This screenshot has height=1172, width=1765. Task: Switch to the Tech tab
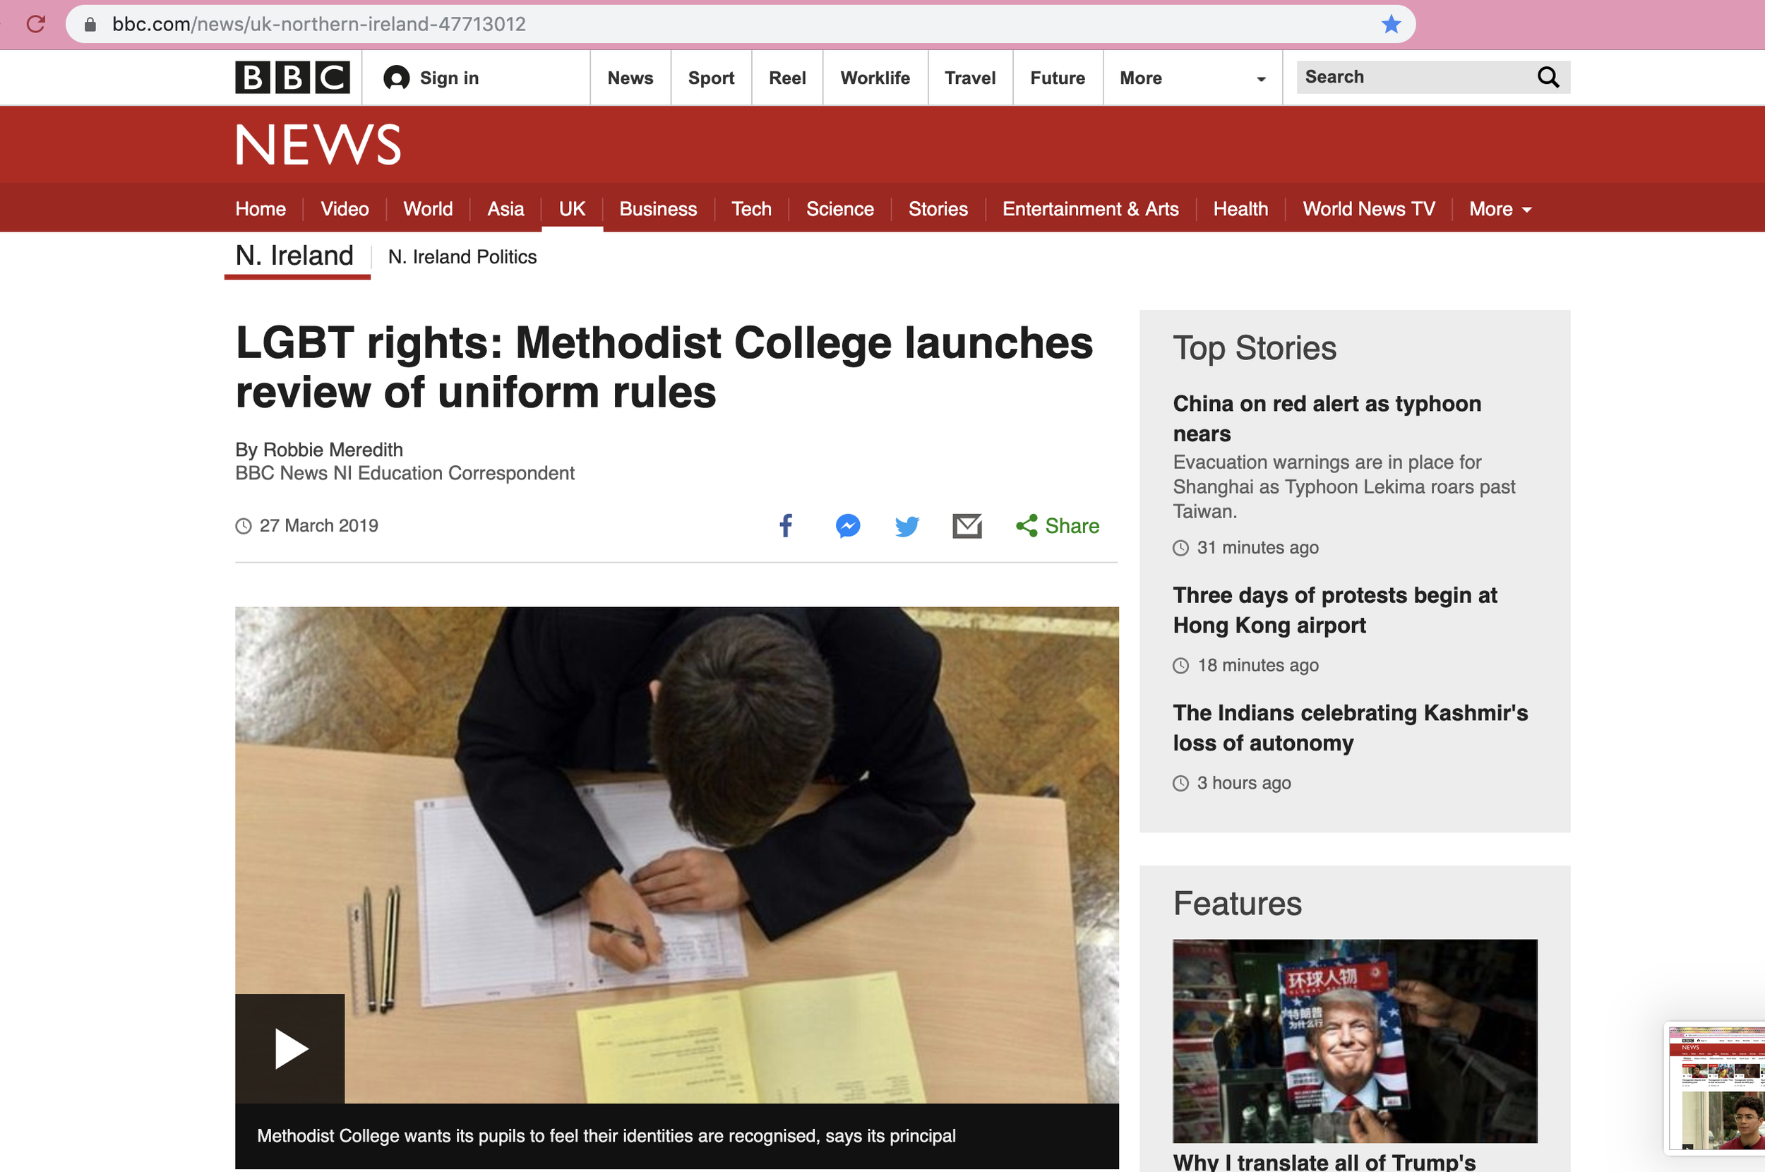pyautogui.click(x=751, y=209)
